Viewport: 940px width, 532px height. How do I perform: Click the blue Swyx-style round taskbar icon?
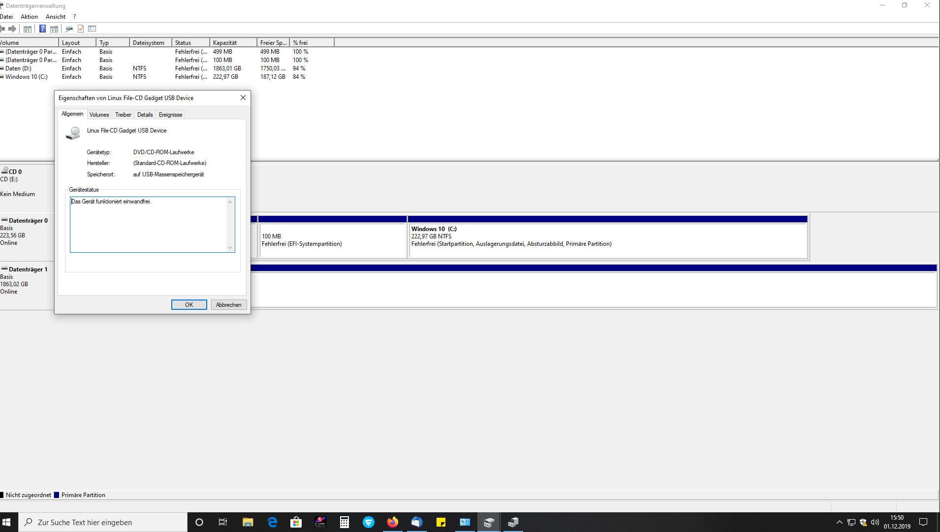point(369,522)
